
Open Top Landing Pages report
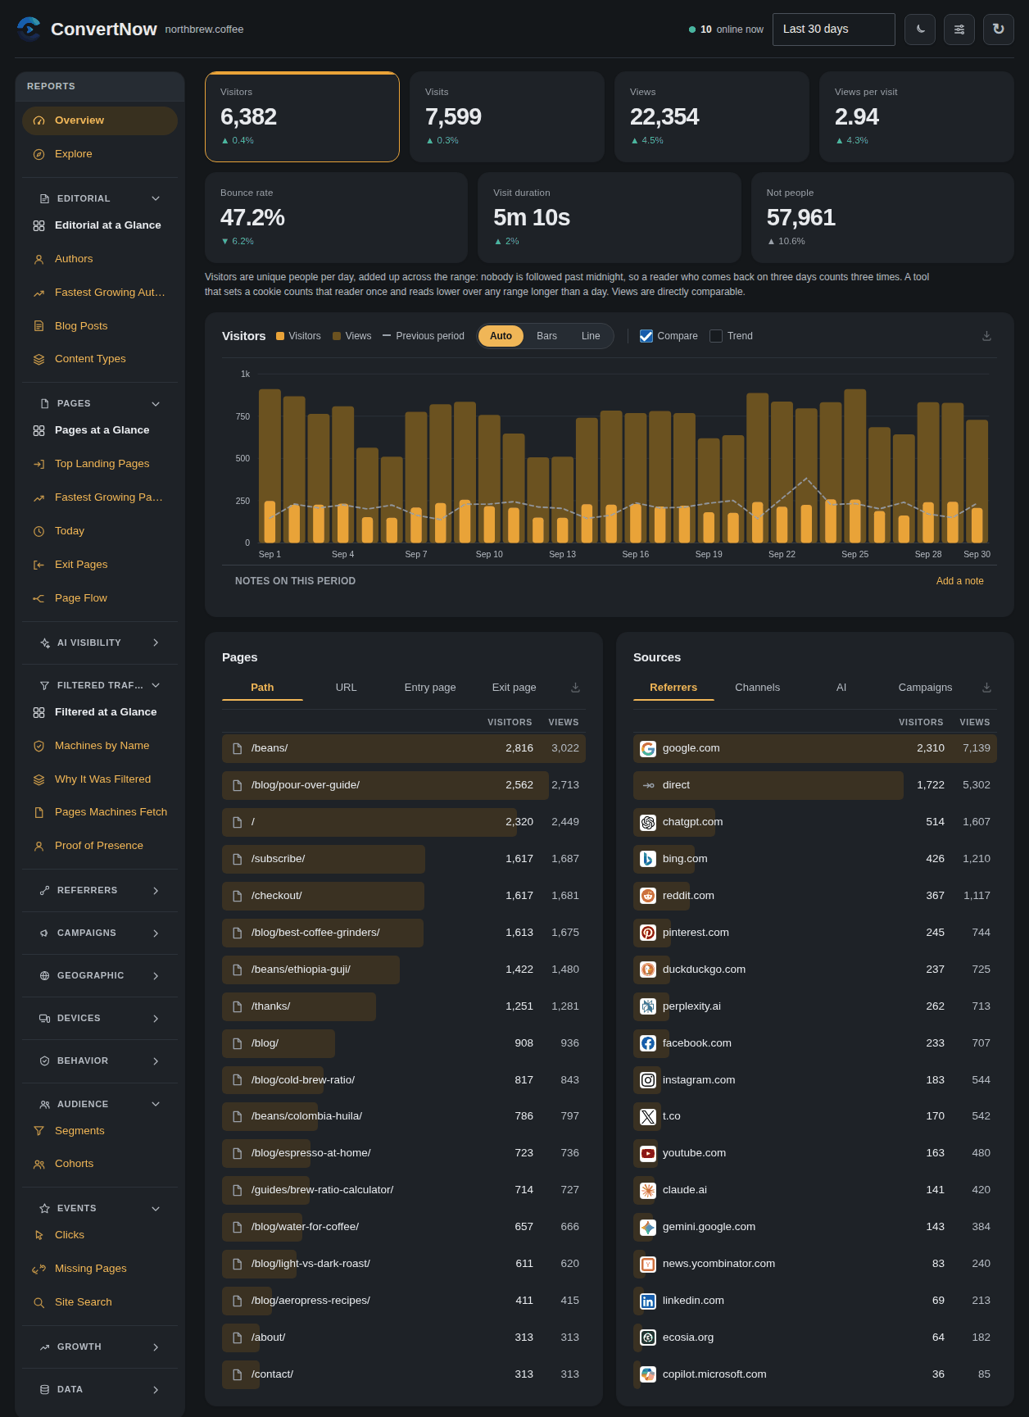click(x=100, y=464)
